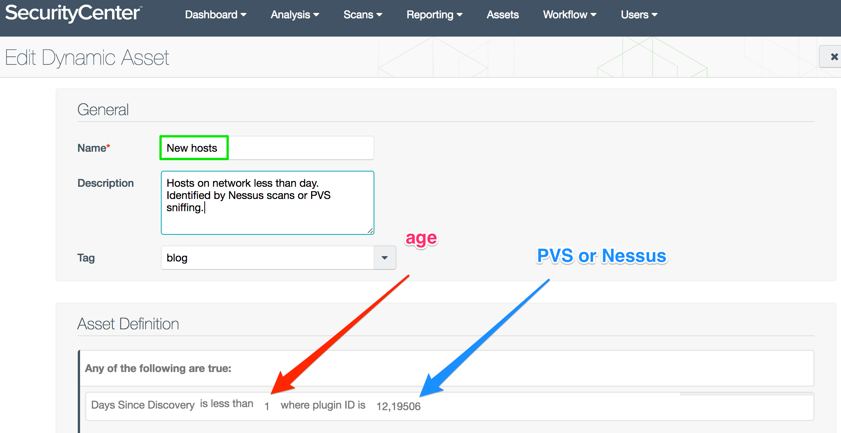Click 'Any of the following are true' header
The height and width of the screenshot is (433, 841).
[x=158, y=368]
